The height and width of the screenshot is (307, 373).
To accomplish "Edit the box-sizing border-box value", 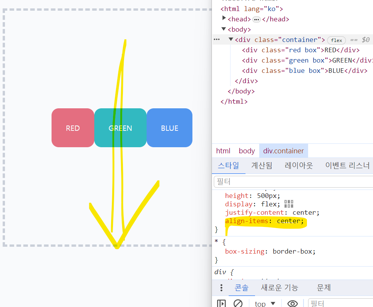I will [292, 251].
